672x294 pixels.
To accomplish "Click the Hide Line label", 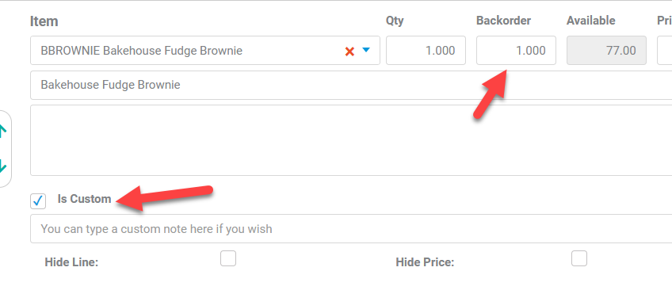I will 71,262.
